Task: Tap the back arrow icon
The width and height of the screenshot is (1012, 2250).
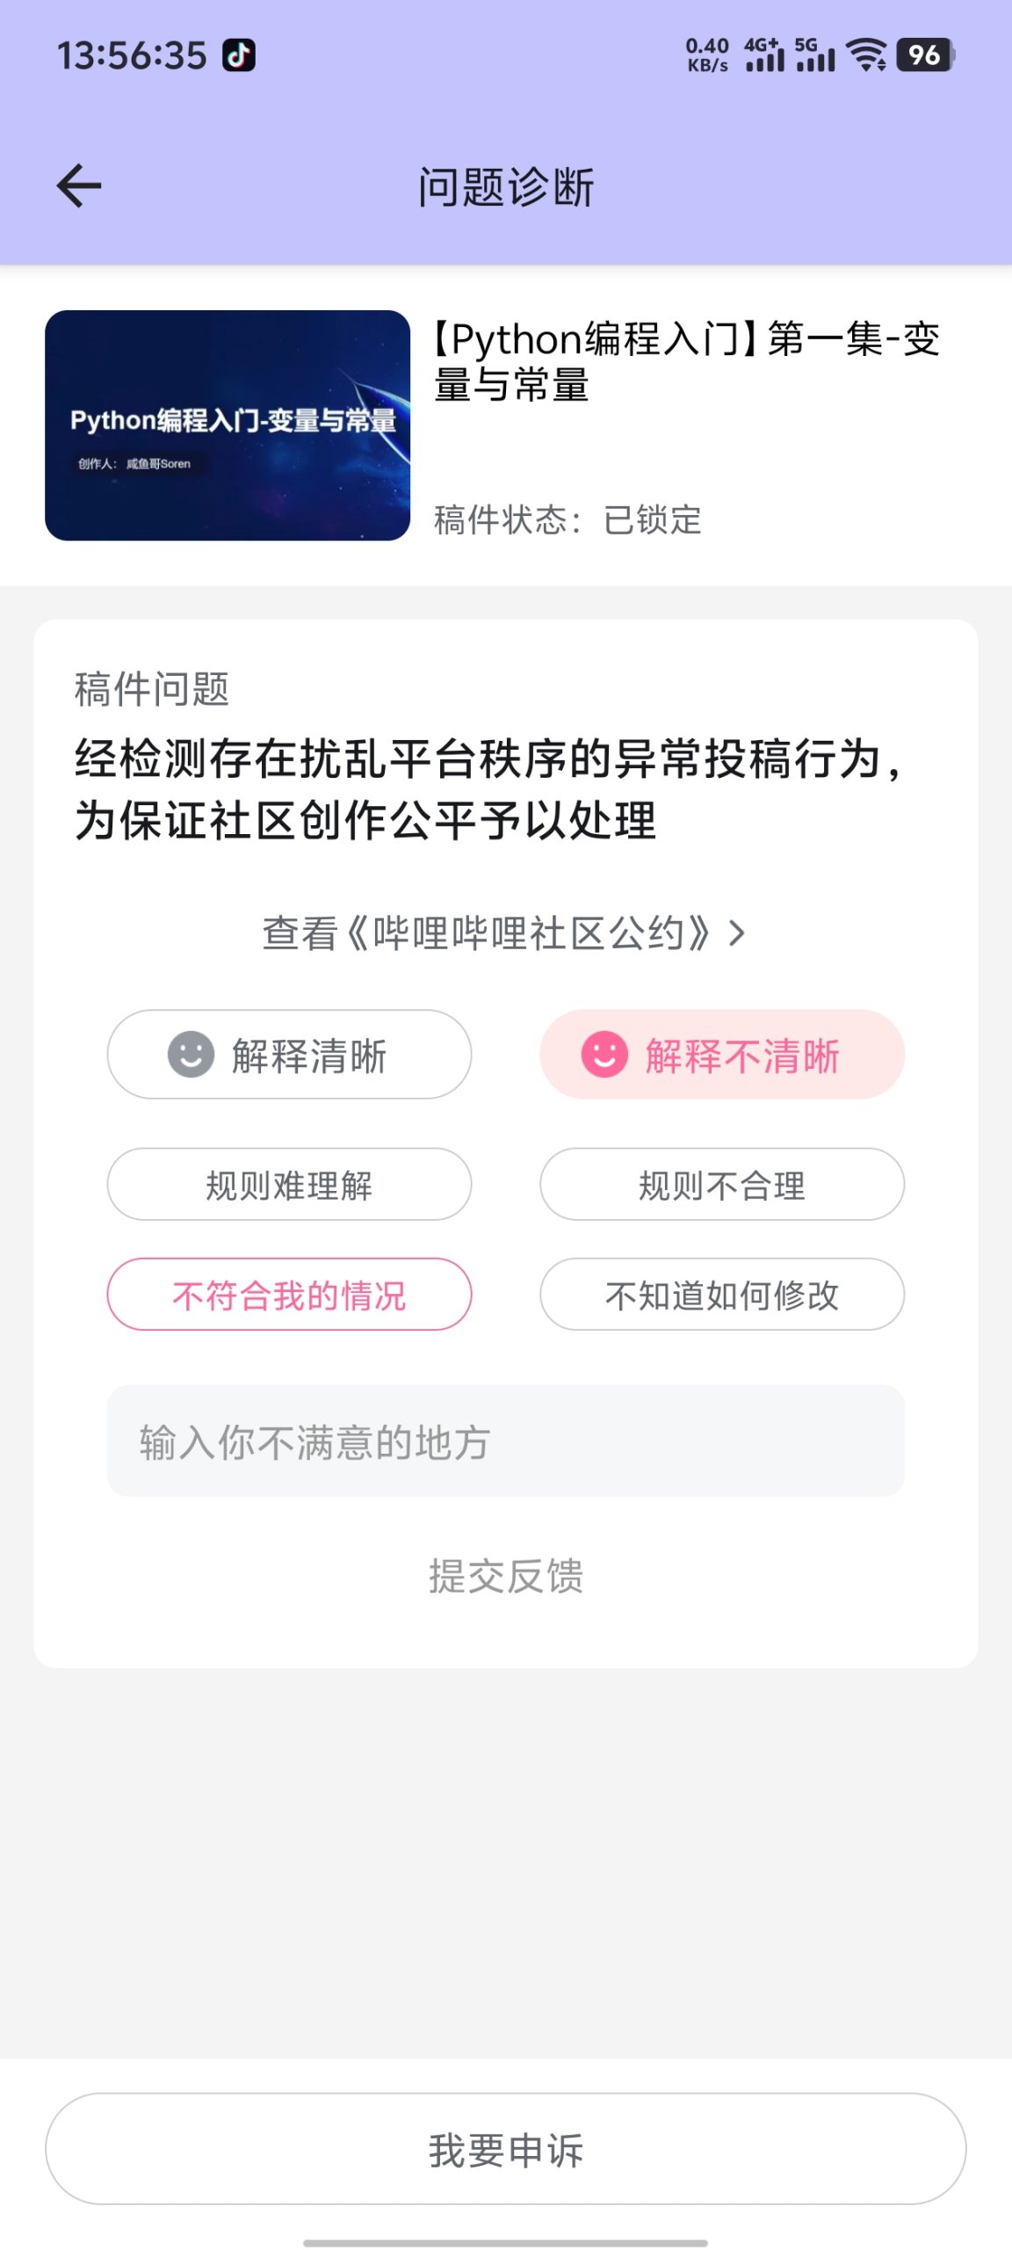Action: 79,186
